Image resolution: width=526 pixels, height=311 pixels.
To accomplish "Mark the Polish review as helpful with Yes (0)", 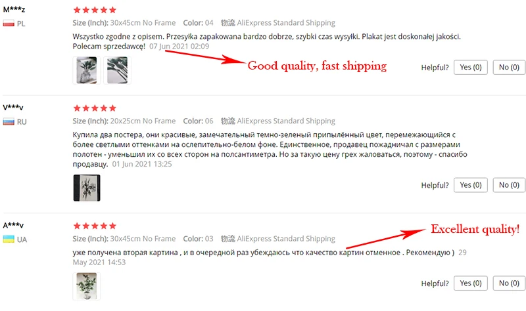I will pos(470,68).
